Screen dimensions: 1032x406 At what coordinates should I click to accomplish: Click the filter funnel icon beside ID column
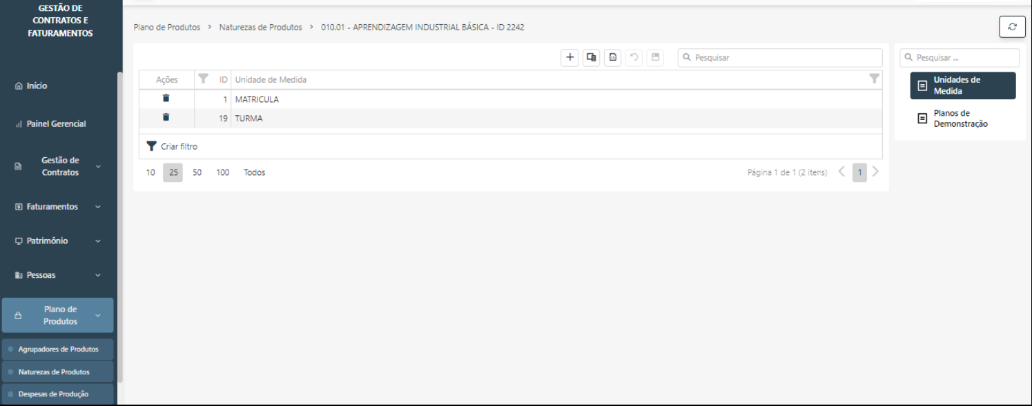point(203,79)
